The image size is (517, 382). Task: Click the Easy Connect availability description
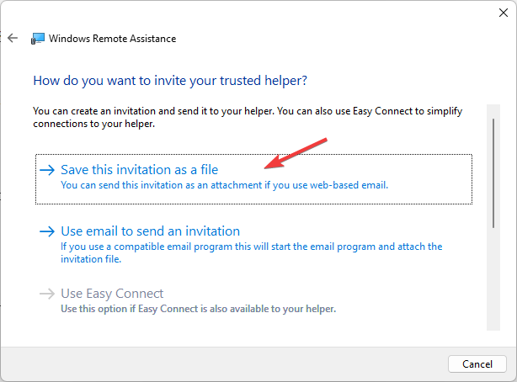(198, 309)
